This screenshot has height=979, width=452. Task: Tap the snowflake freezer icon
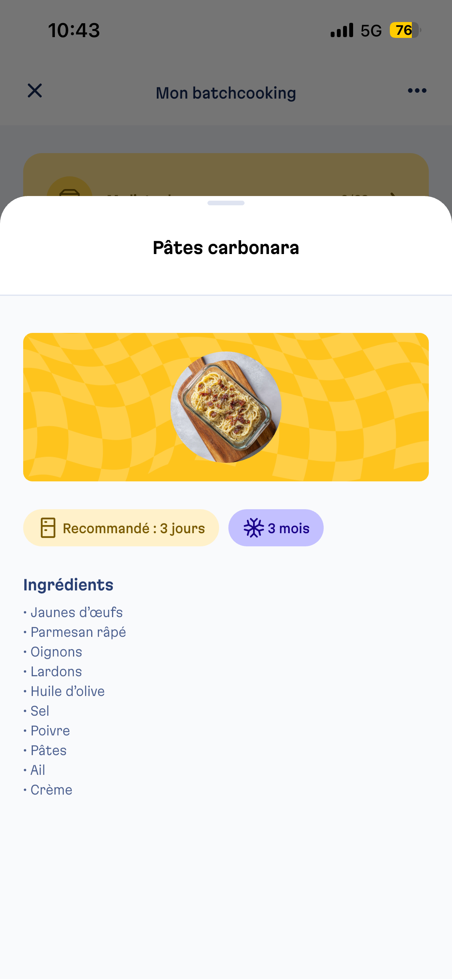(253, 528)
